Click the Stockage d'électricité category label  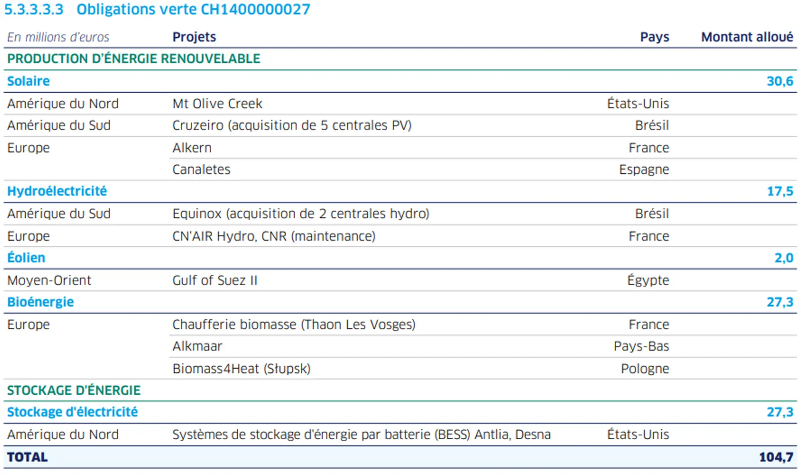72,412
